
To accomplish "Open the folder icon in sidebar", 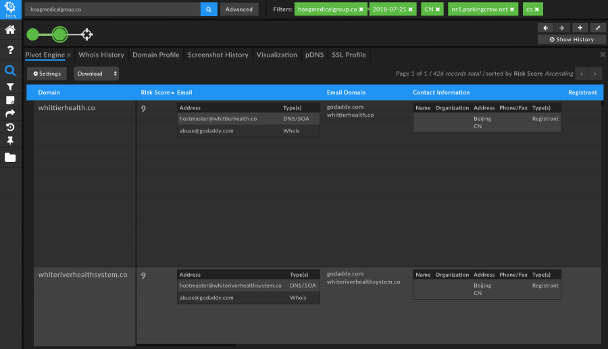I will (10, 157).
